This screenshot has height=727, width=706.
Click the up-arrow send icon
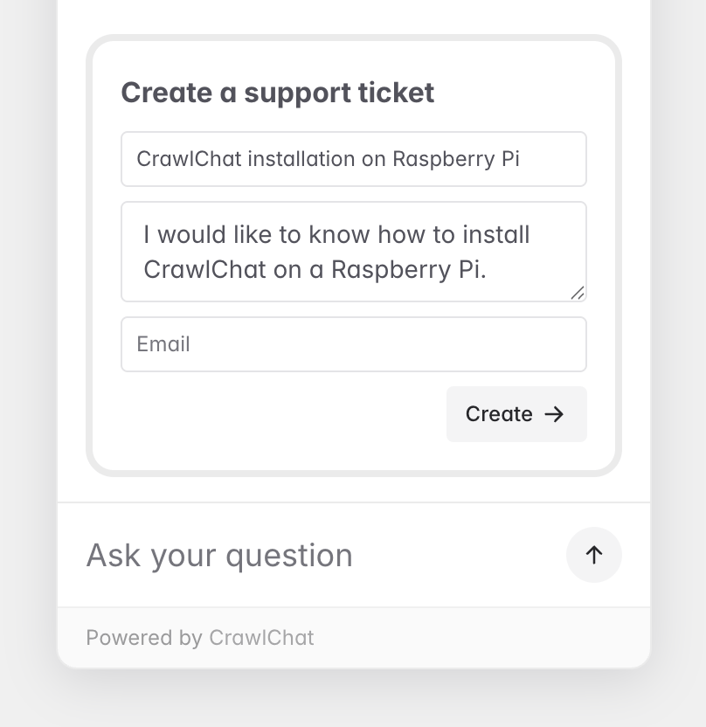click(x=594, y=555)
